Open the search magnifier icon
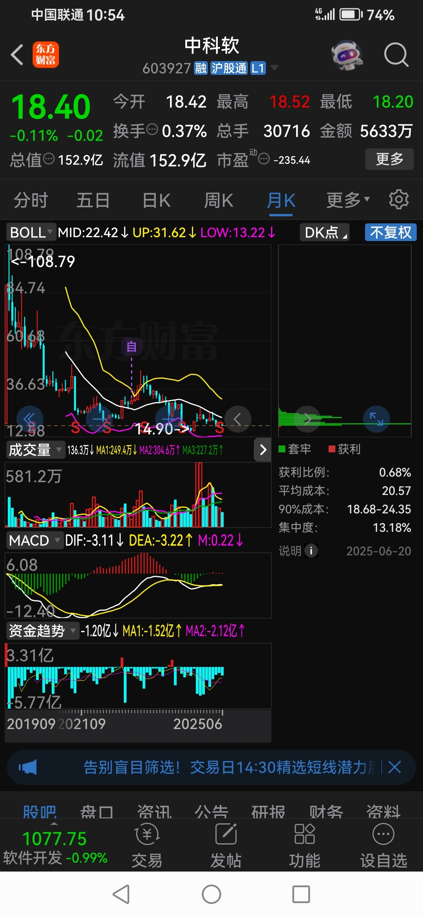This screenshot has width=423, height=917. tap(396, 55)
